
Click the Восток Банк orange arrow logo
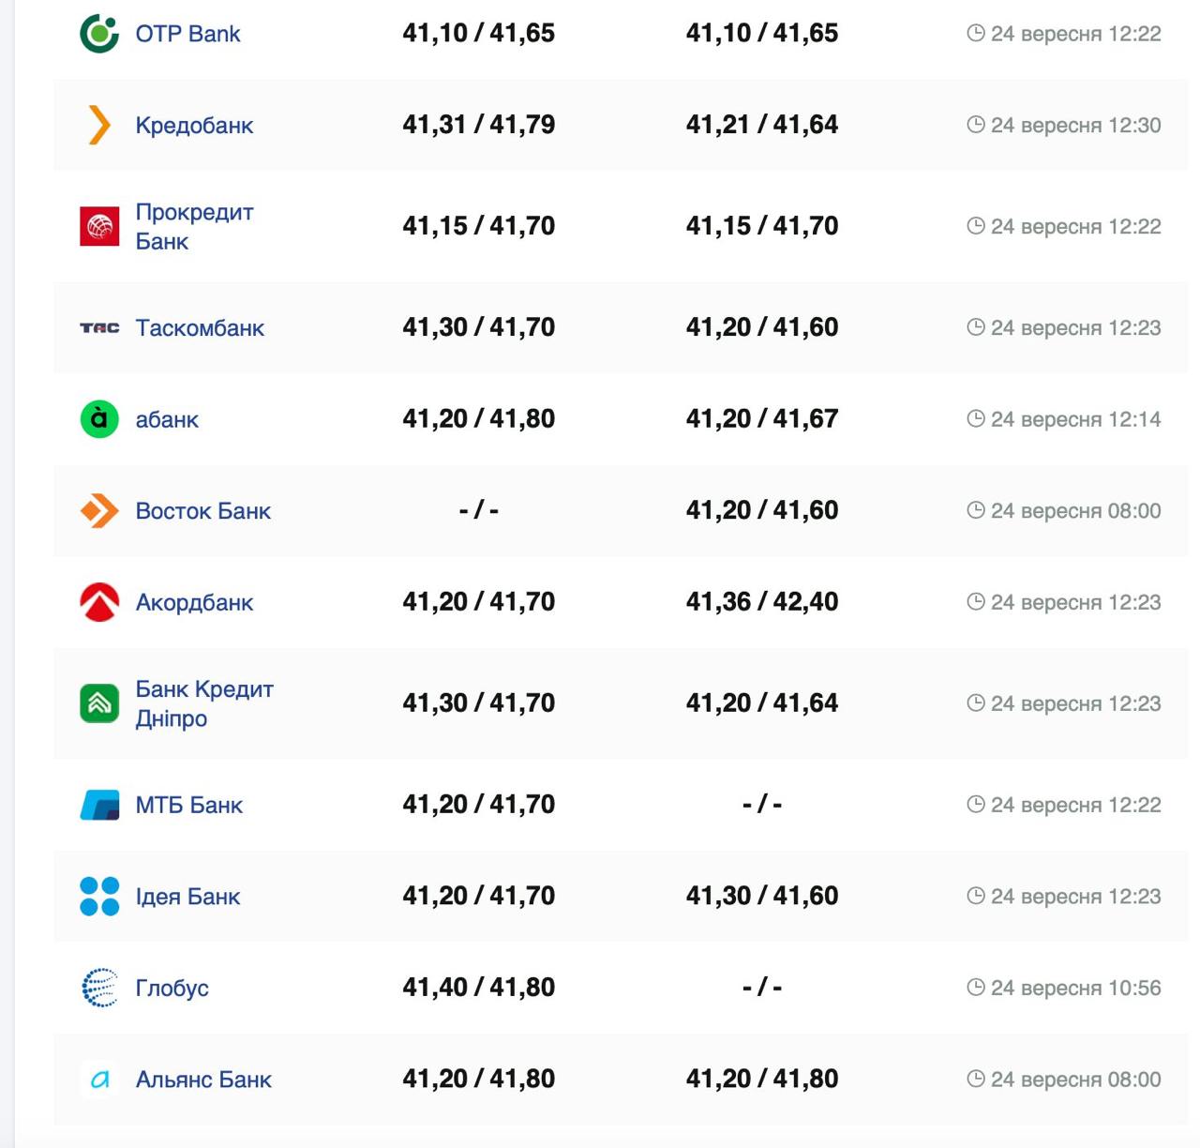tap(99, 510)
